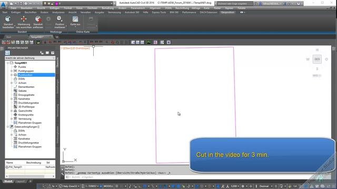
Task: Select the Elementkanten tree item
Action: tap(26, 87)
